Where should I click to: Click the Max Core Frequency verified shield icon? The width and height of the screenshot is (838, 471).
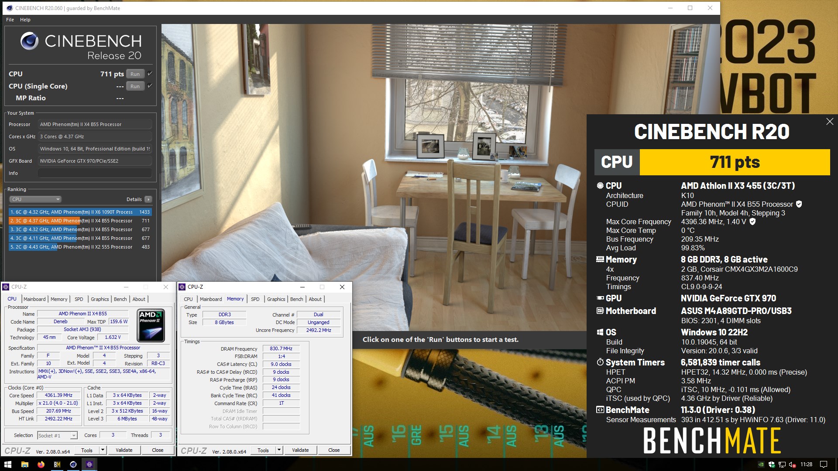tap(752, 222)
